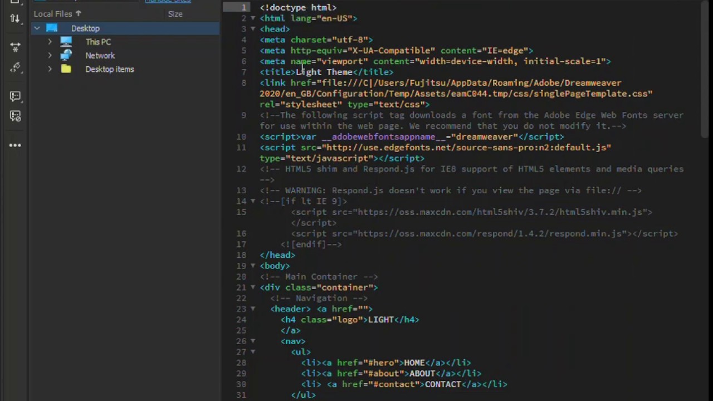Click the Size column header
This screenshot has width=713, height=401.
coord(175,14)
